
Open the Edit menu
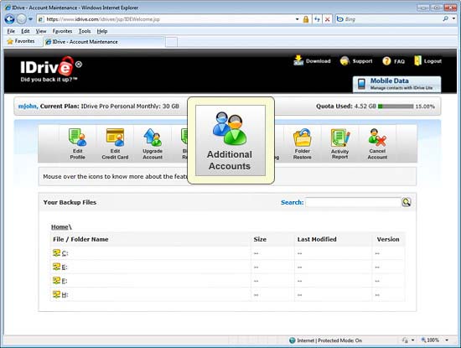click(x=25, y=31)
